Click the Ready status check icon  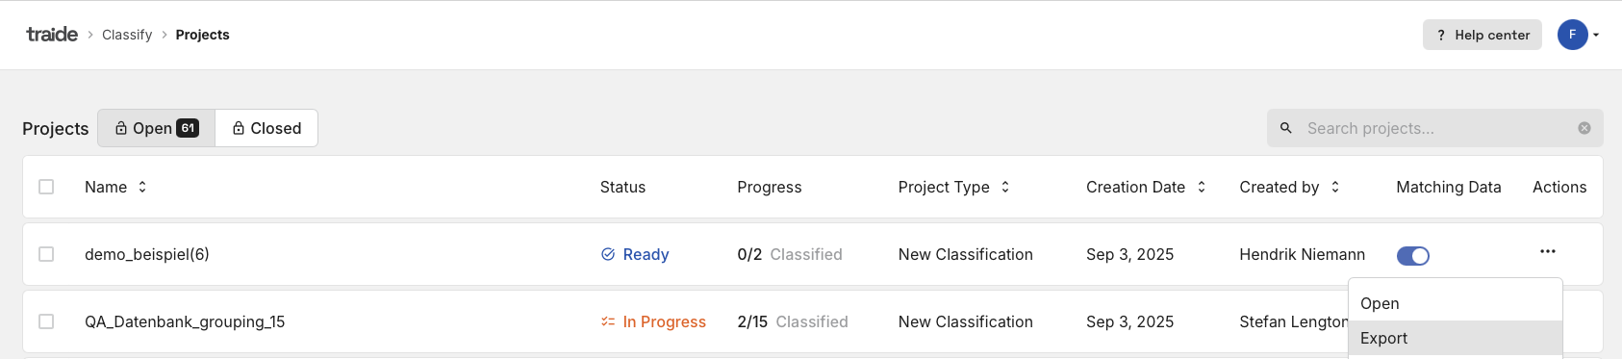(608, 254)
